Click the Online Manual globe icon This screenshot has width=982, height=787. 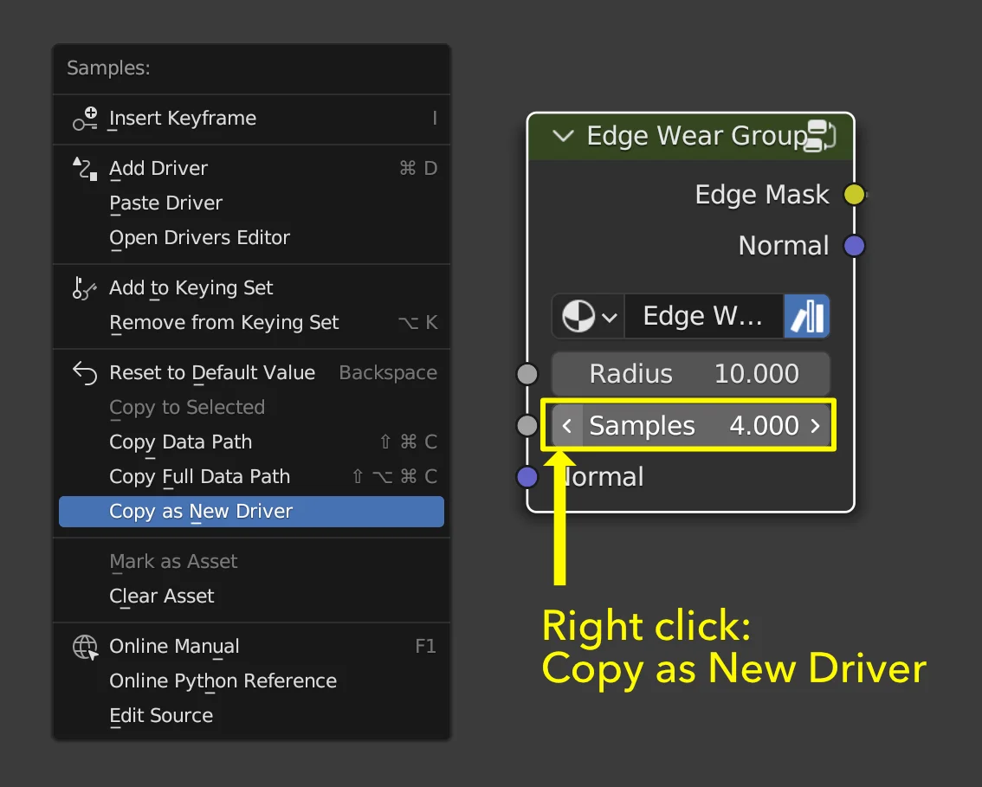pos(85,647)
